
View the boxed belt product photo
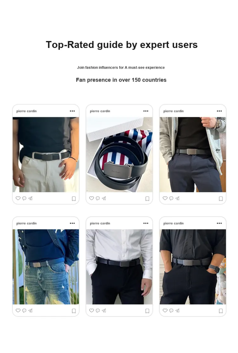tap(119, 154)
